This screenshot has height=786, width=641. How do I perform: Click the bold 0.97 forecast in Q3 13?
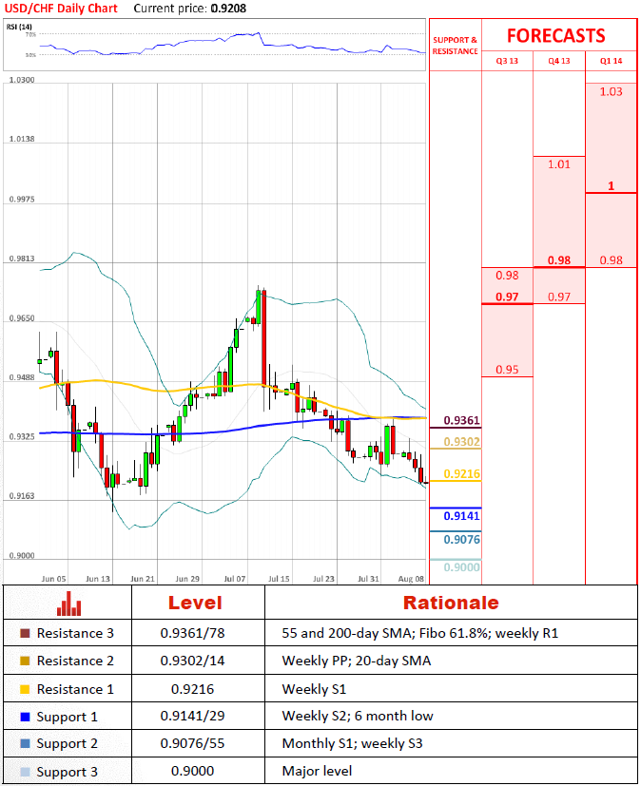[x=507, y=297]
